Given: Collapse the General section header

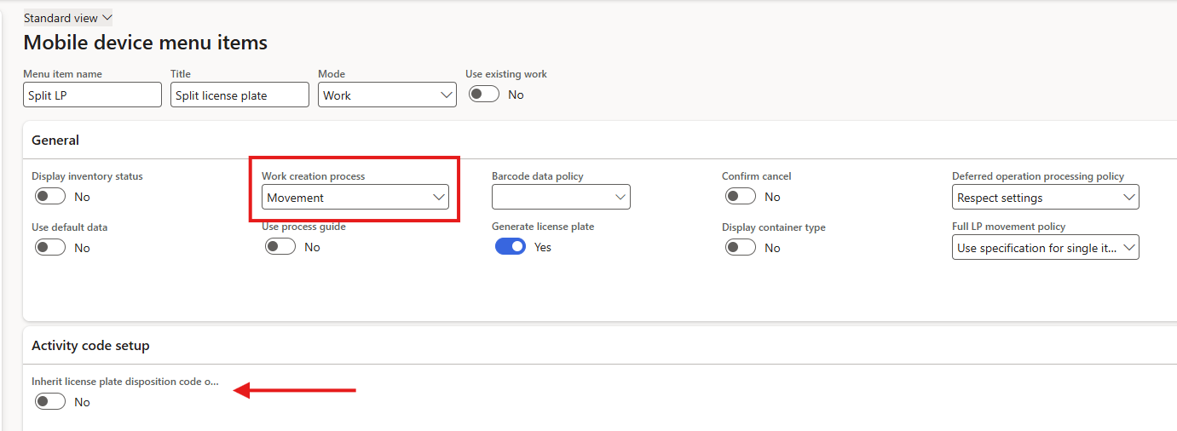Looking at the screenshot, I should [x=55, y=140].
